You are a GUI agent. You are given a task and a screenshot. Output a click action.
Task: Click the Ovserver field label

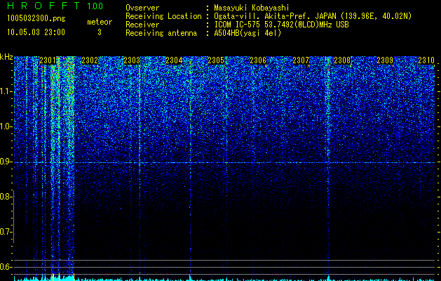(x=142, y=8)
